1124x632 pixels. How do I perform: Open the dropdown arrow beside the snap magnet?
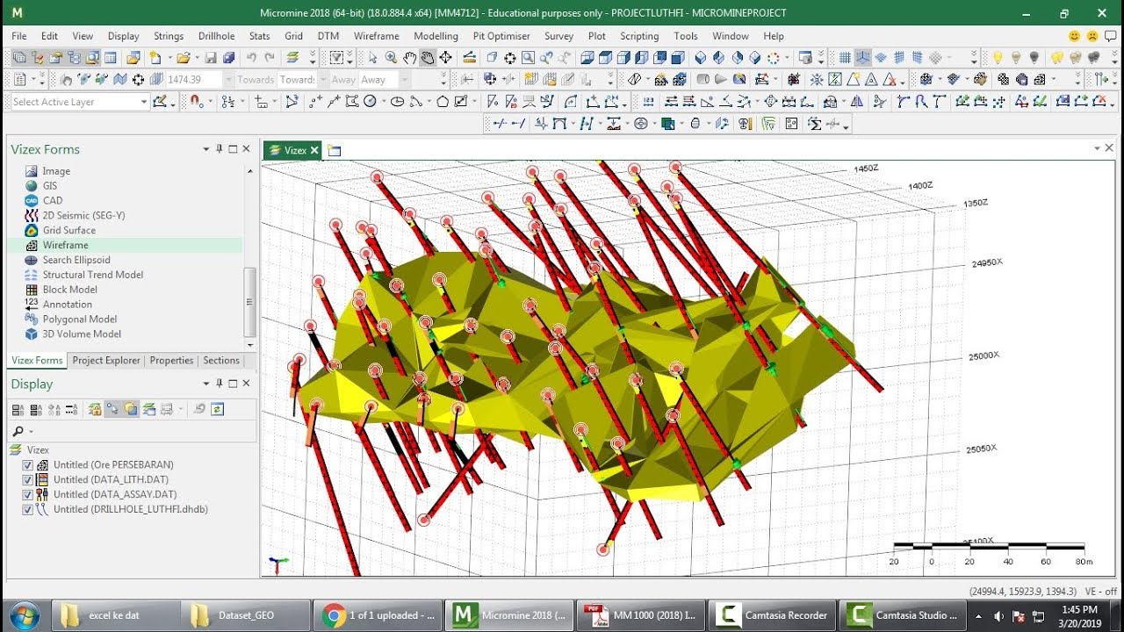coord(210,103)
